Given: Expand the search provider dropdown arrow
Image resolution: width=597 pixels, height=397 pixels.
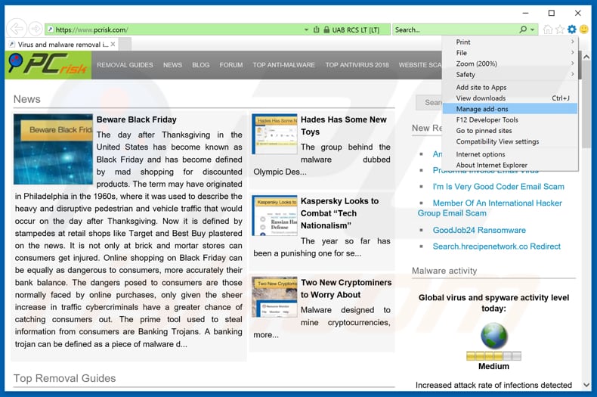Looking at the screenshot, I should pos(532,29).
